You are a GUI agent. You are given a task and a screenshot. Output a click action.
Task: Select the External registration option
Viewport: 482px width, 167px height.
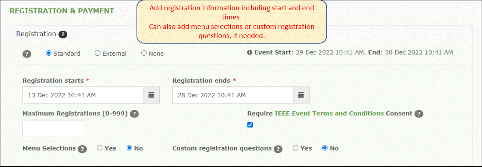[98, 53]
